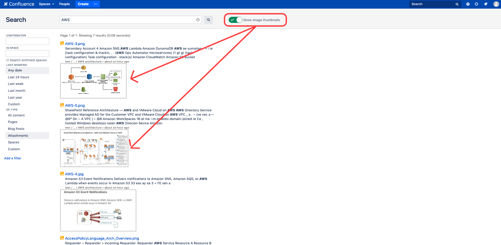501x245 pixels.
Task: Open the People menu
Action: tap(65, 4)
